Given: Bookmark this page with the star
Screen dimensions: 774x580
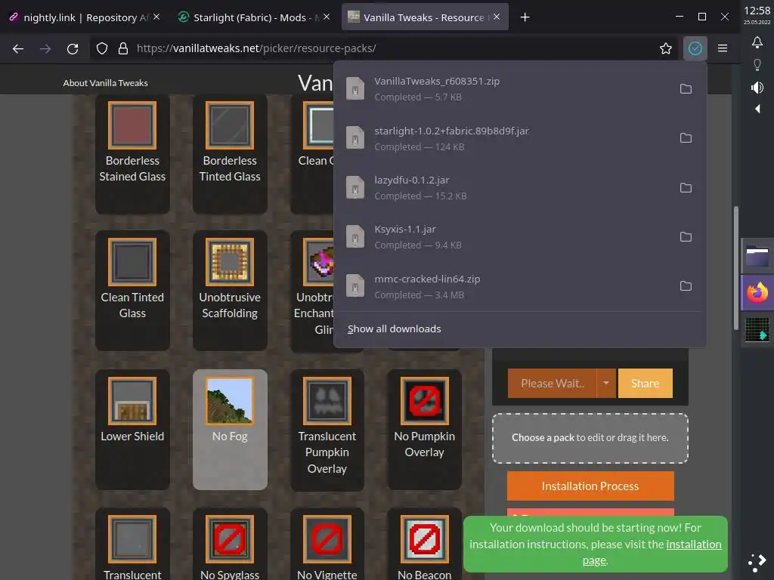Looking at the screenshot, I should tap(665, 48).
